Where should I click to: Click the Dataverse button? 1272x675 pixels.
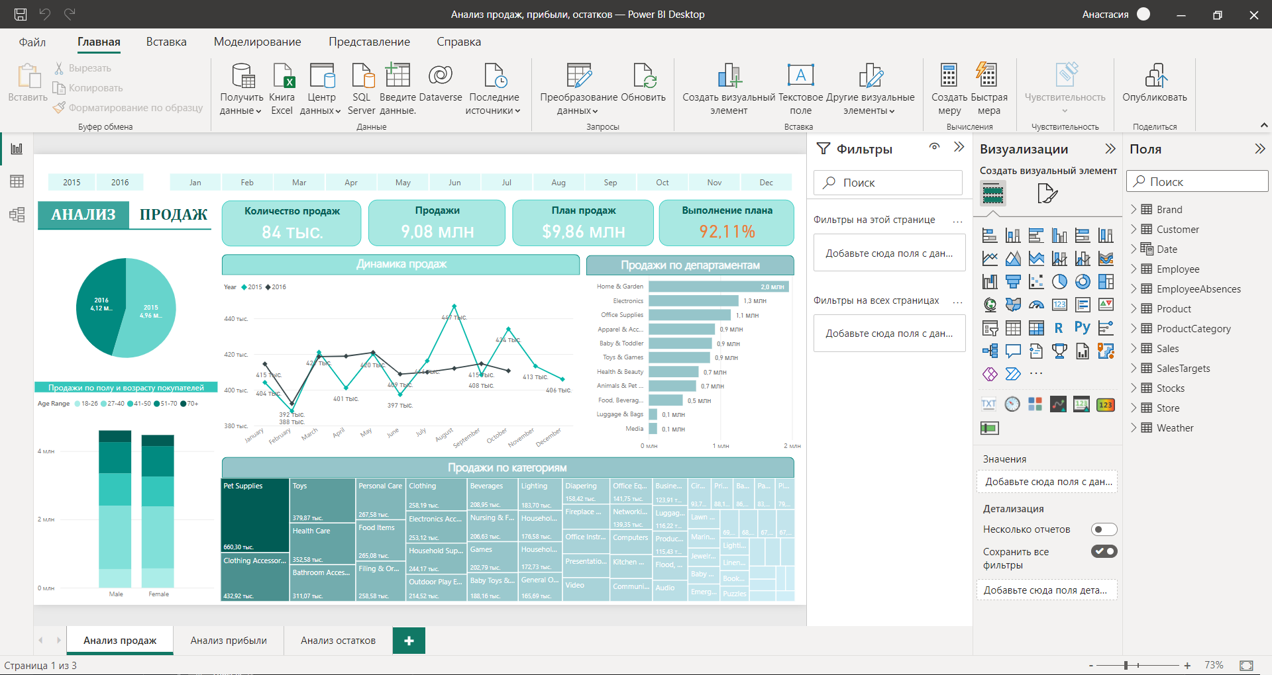click(x=441, y=83)
